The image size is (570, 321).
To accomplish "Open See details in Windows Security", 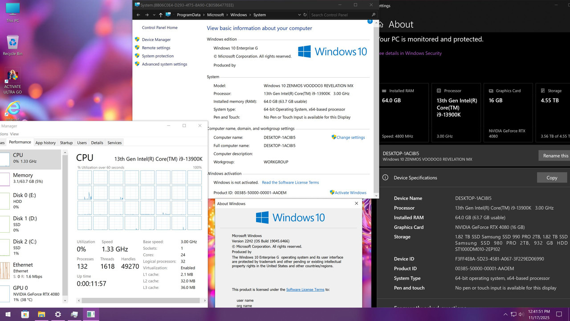I will (x=410, y=53).
